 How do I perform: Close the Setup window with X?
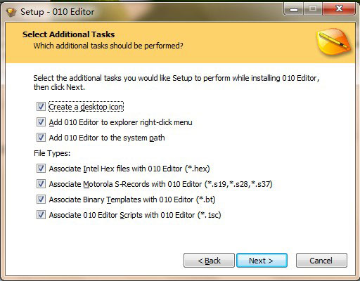pyautogui.click(x=339, y=9)
